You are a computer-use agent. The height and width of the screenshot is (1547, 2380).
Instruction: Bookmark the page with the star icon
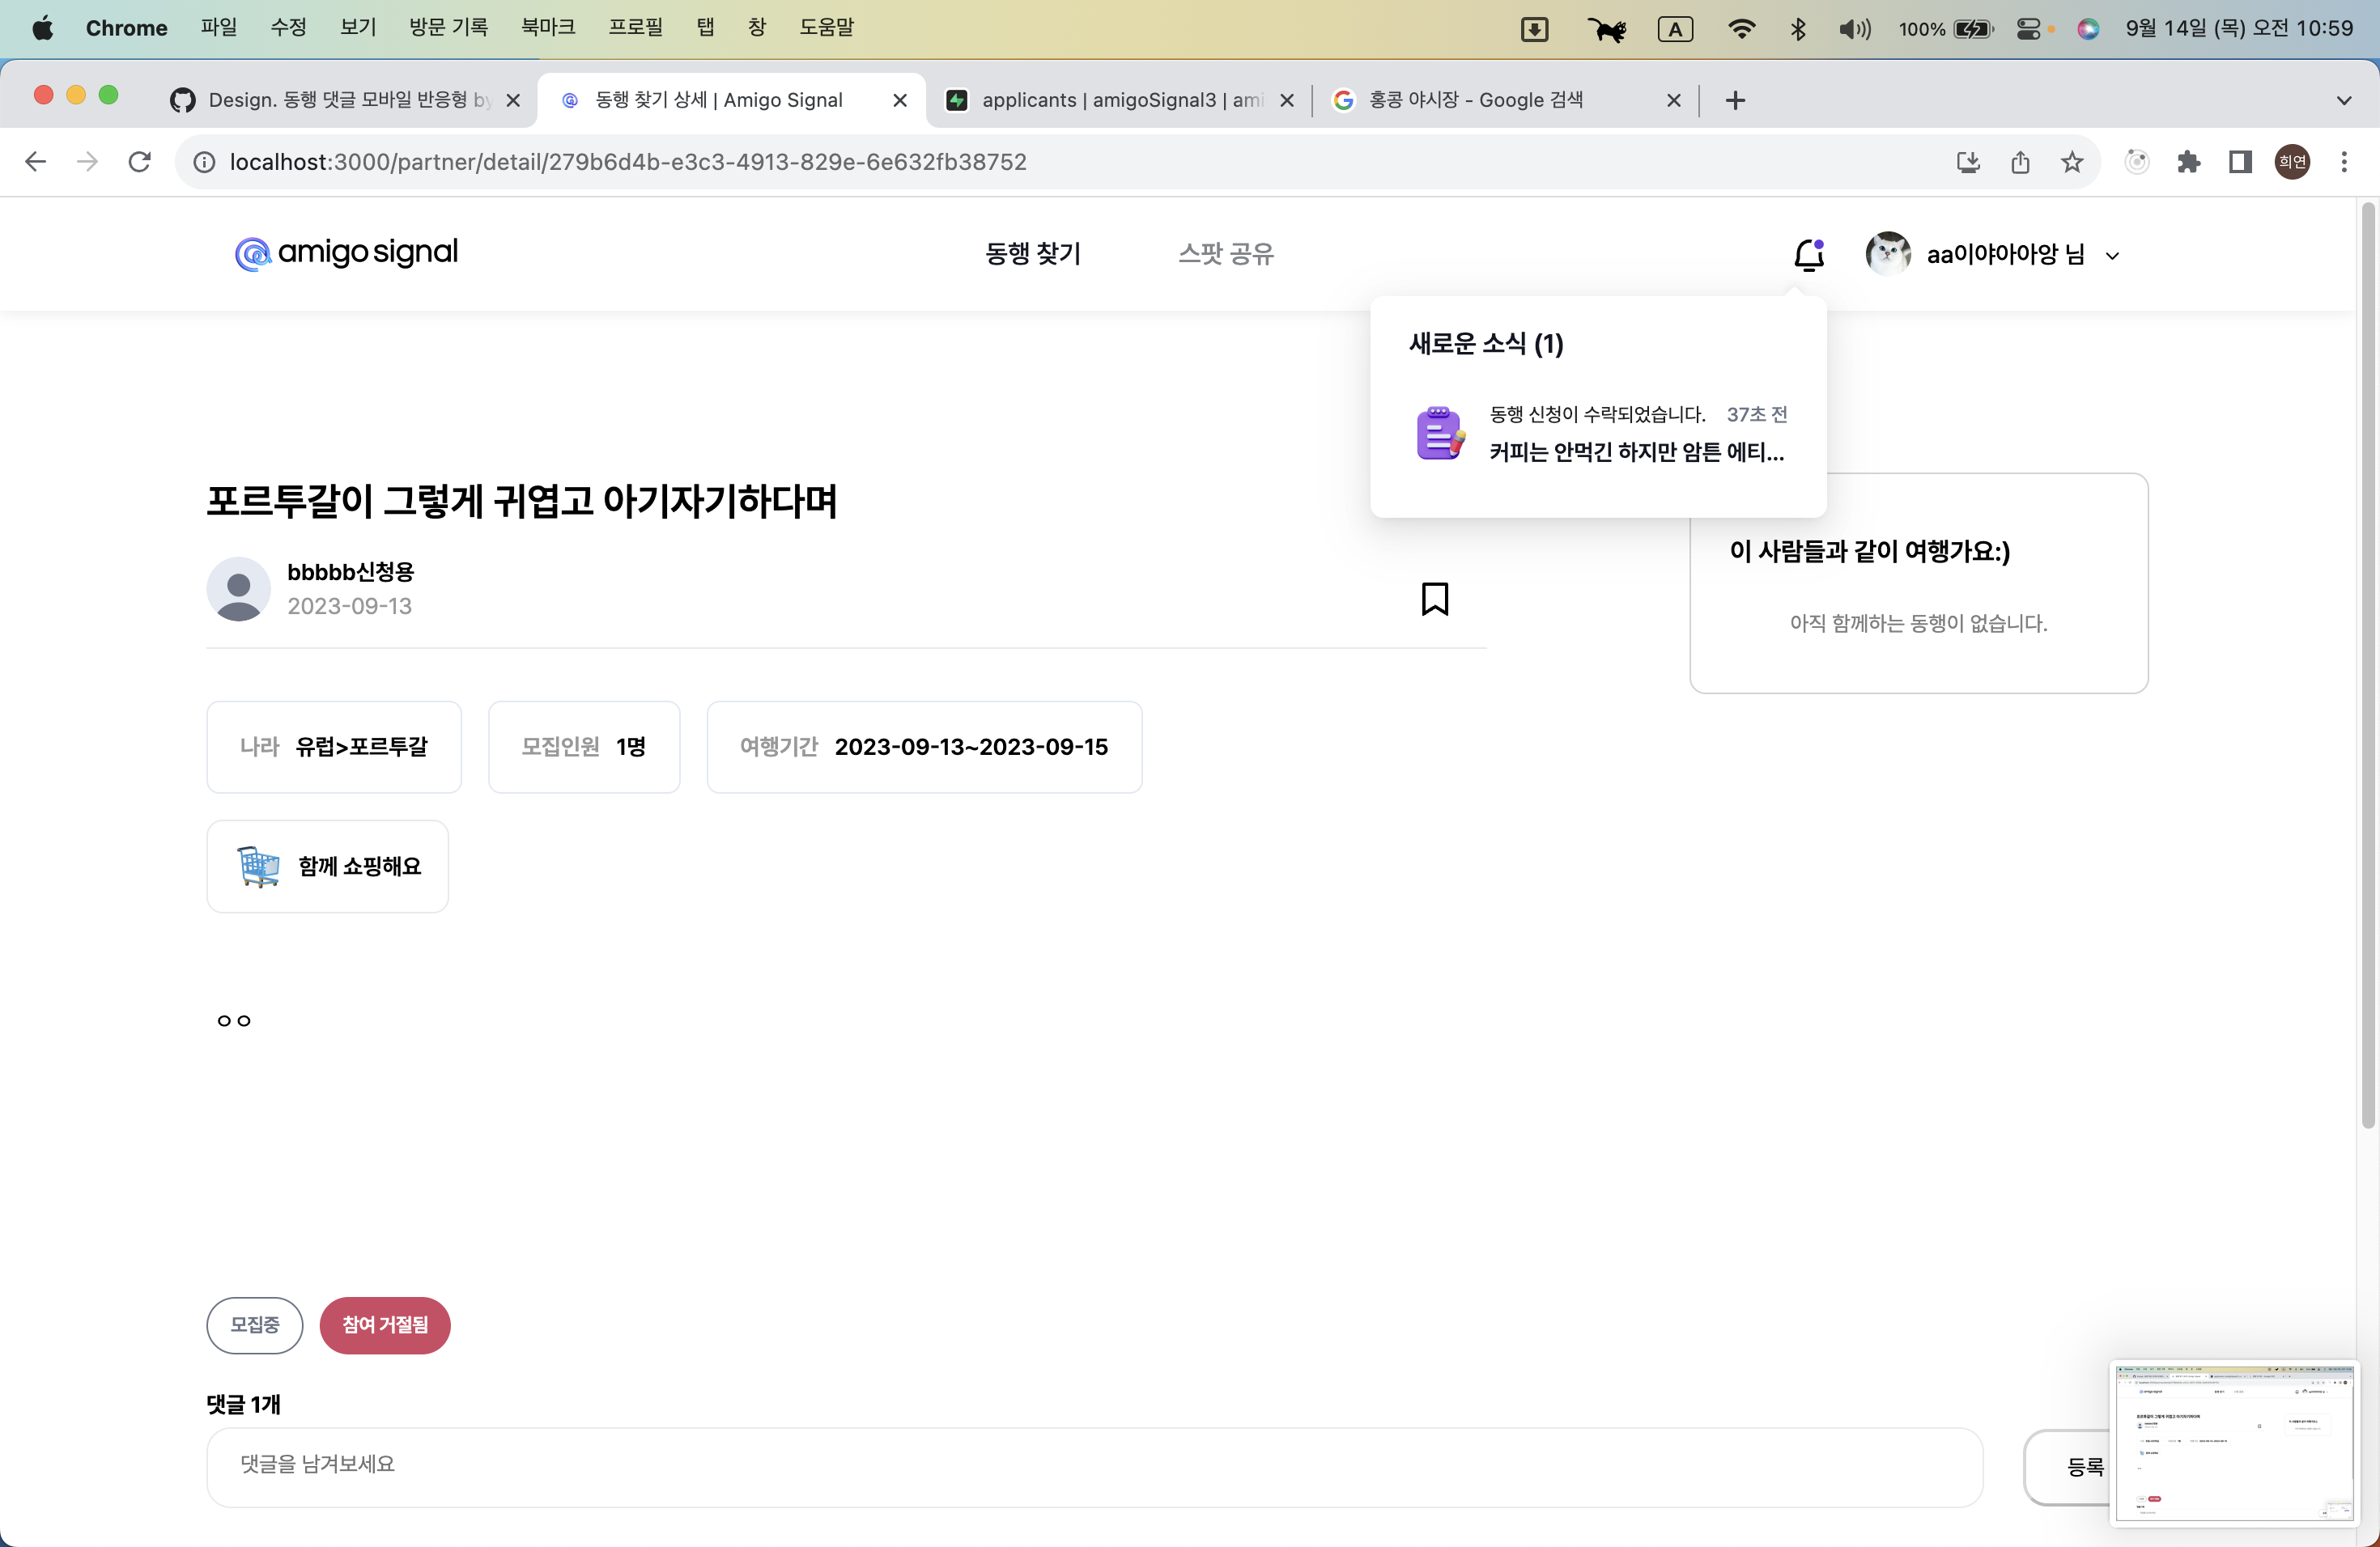[2072, 162]
